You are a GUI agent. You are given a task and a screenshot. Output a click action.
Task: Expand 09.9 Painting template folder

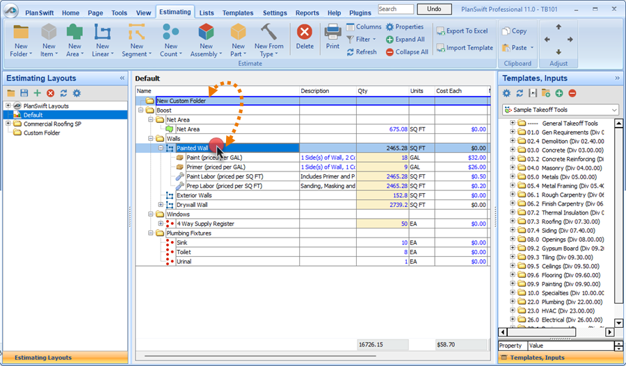point(512,284)
